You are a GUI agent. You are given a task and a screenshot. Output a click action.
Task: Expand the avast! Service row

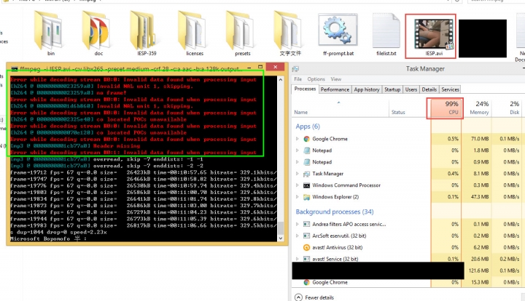coord(297,259)
